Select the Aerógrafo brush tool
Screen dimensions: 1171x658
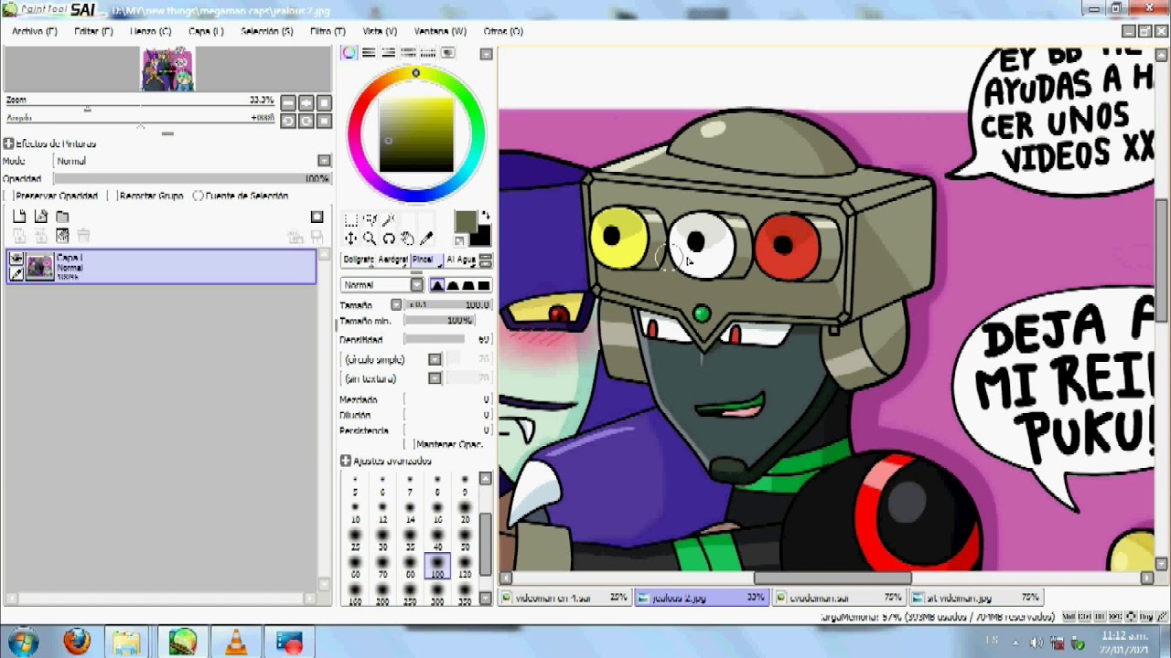coord(392,260)
